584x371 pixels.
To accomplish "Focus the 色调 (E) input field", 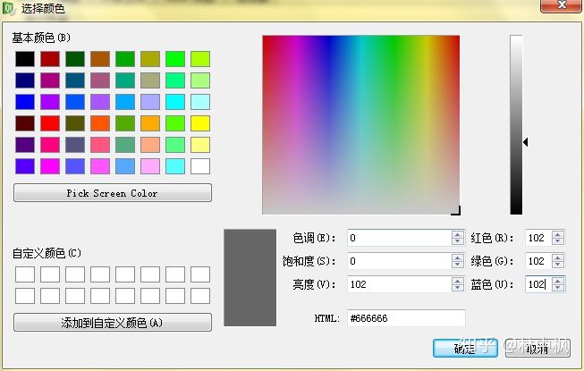I will pos(399,238).
